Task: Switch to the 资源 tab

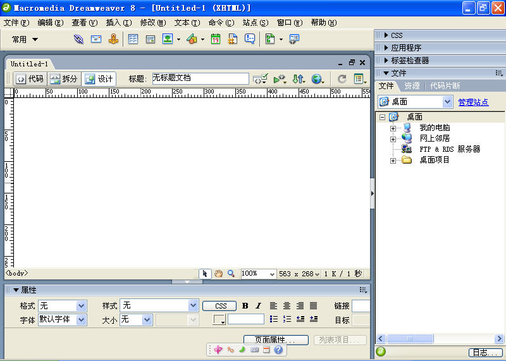Action: [412, 86]
